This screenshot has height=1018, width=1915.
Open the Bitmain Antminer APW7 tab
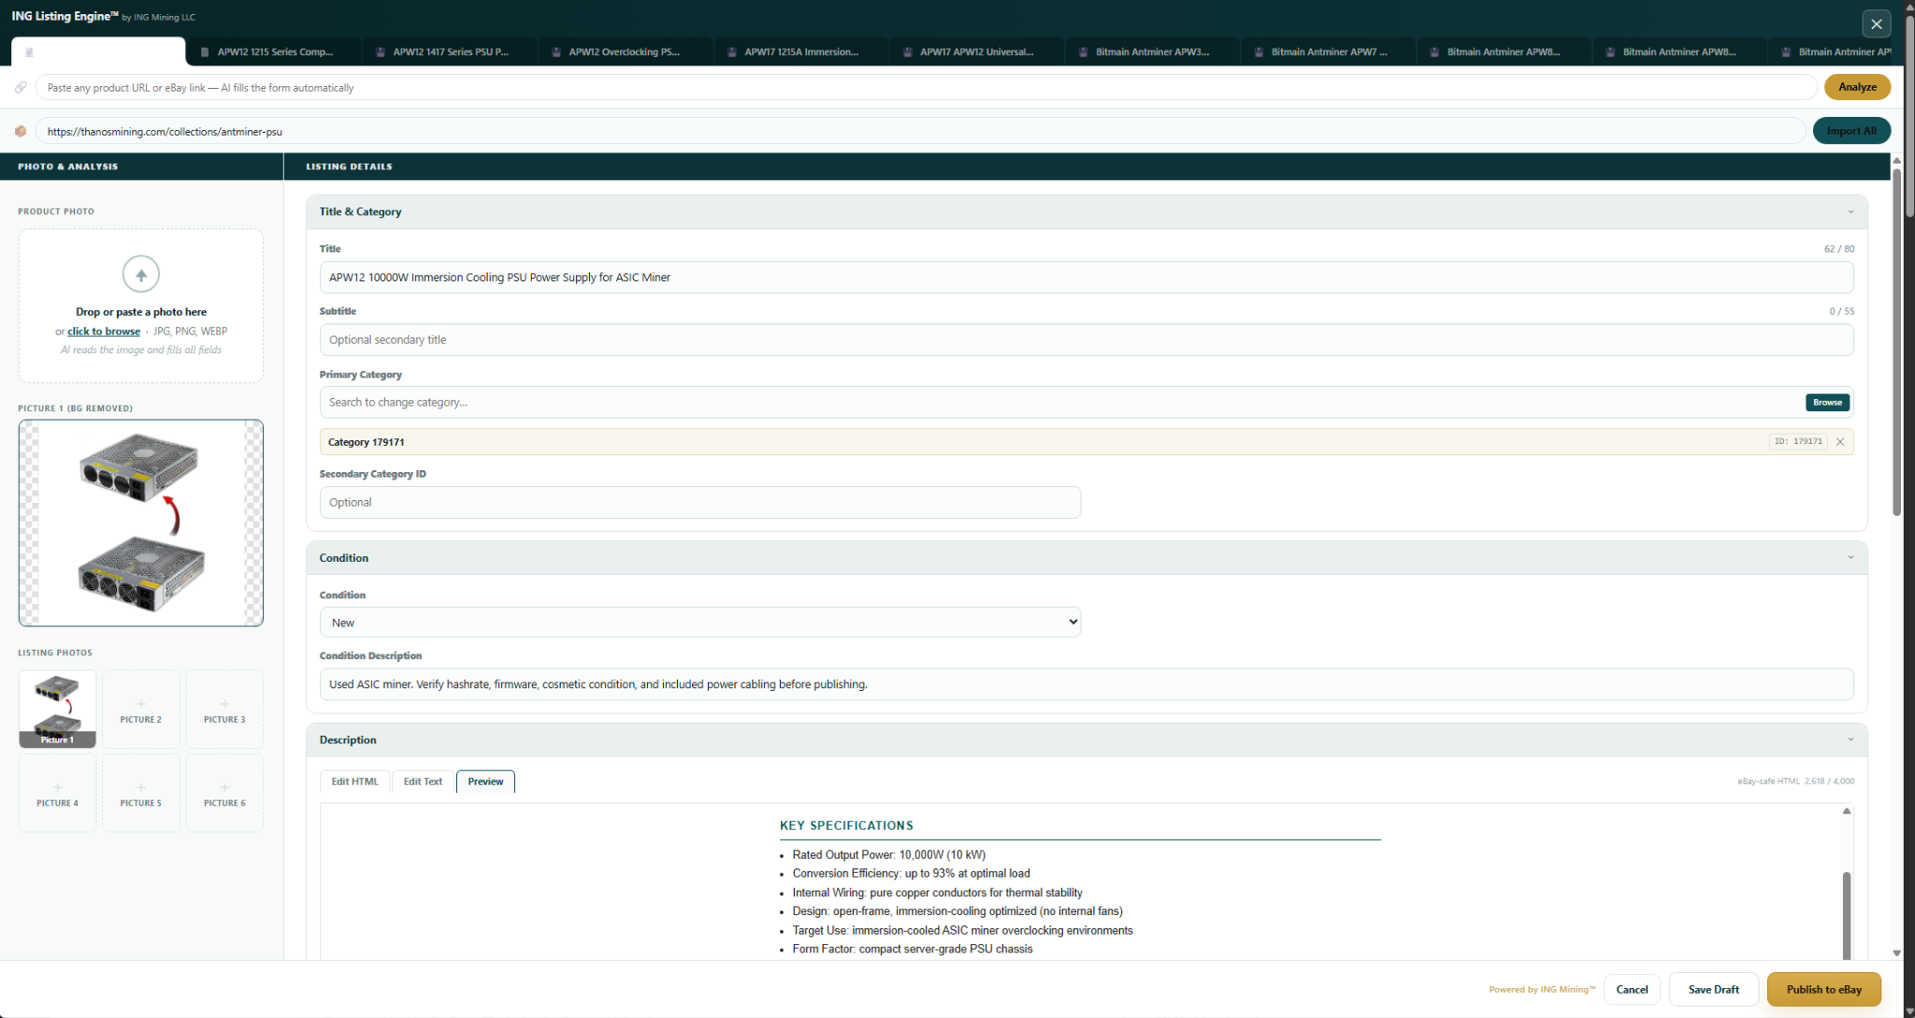click(1330, 52)
